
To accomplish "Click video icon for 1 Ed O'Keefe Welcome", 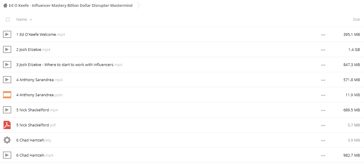I will click(x=7, y=34).
